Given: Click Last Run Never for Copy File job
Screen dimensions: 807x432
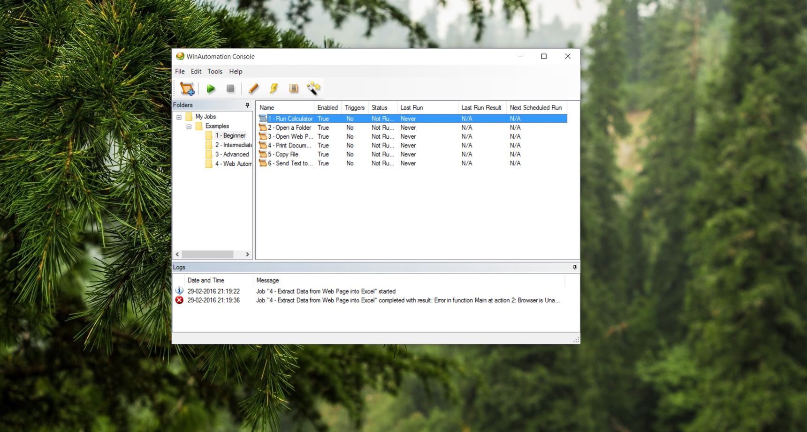Looking at the screenshot, I should tap(408, 154).
